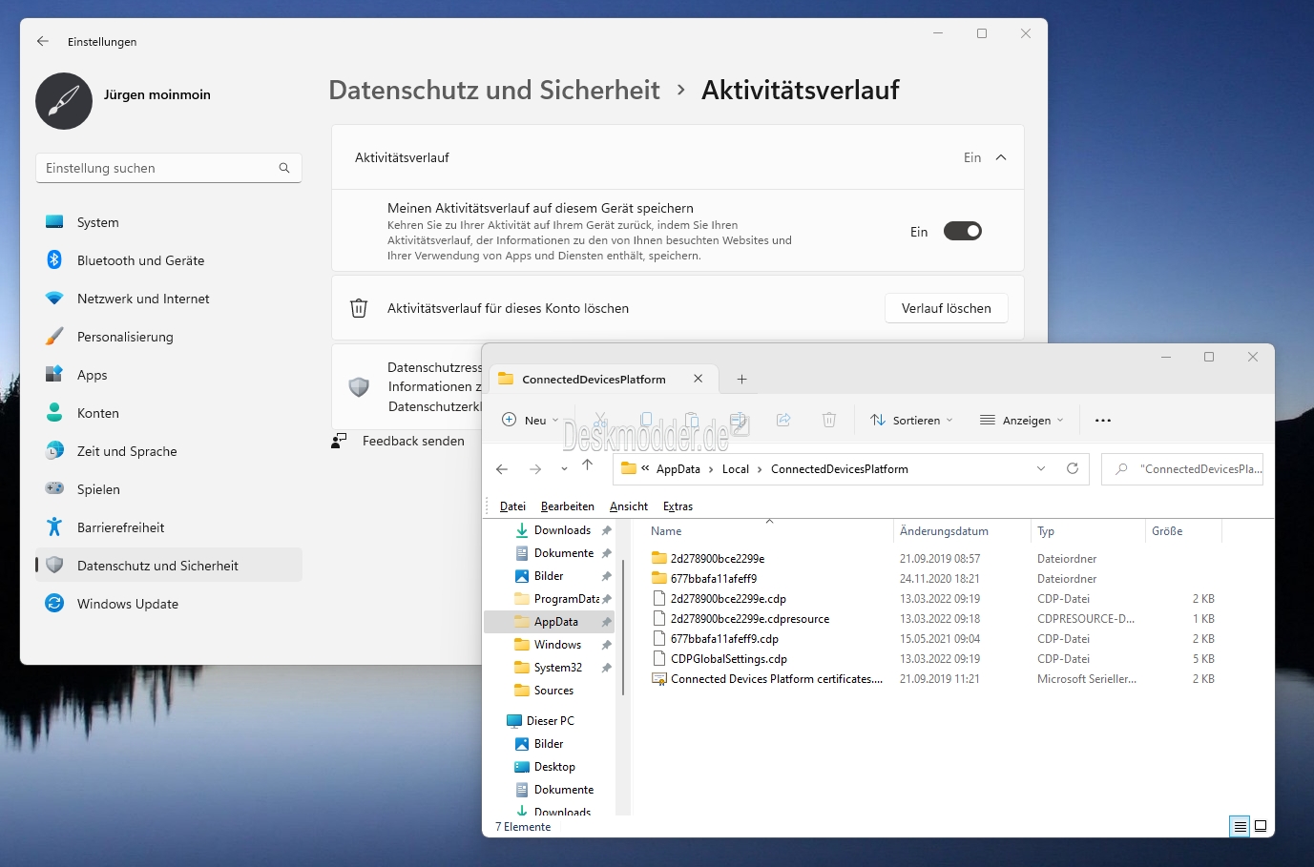Switch to large icons view in status bar
1314x867 pixels.
(1261, 826)
